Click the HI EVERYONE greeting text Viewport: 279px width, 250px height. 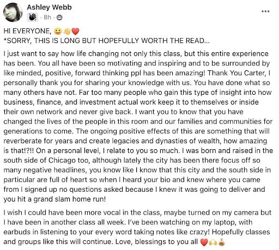(x=28, y=31)
